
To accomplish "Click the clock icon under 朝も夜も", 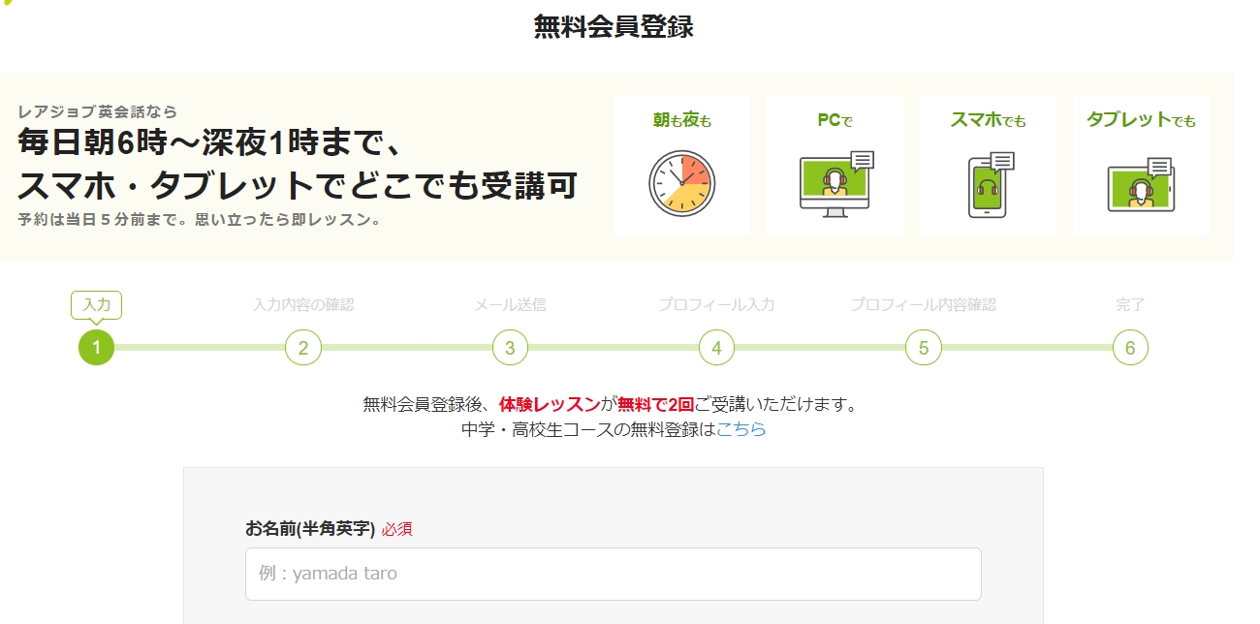I will [x=681, y=183].
